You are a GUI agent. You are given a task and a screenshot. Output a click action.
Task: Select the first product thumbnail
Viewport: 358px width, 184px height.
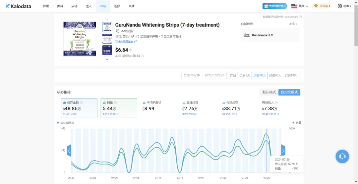[107, 27]
